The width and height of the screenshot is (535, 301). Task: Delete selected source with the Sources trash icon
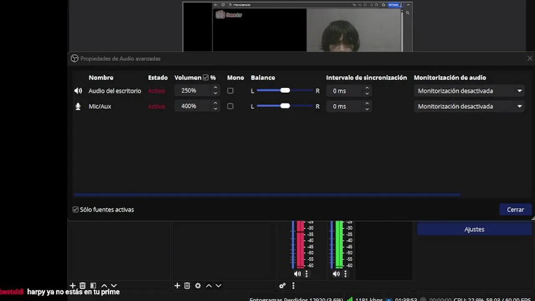point(187,286)
